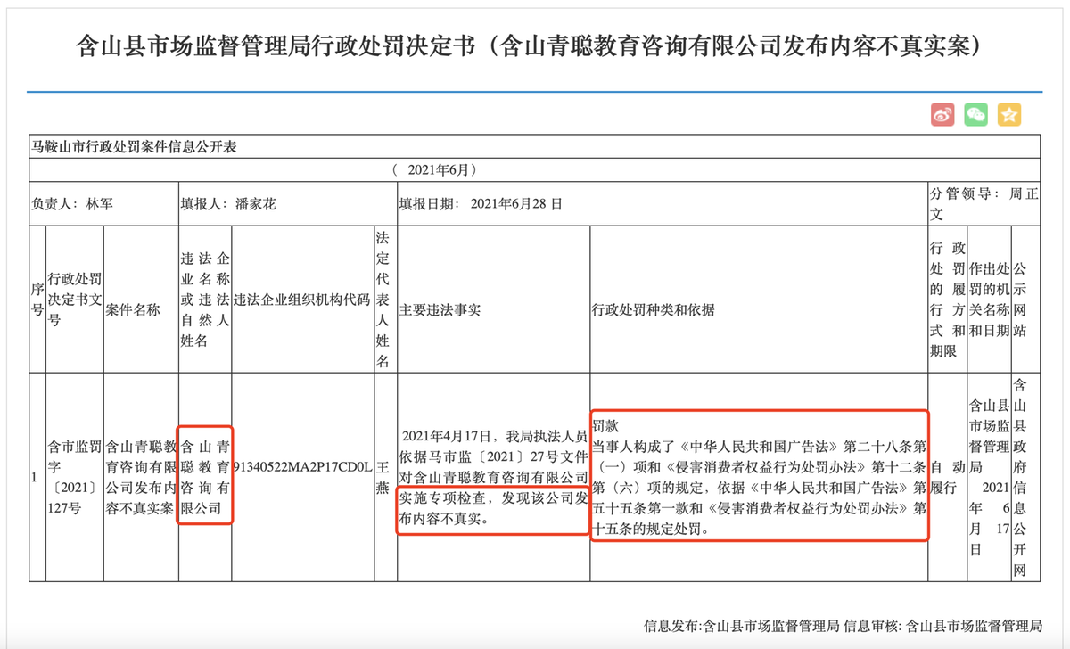The width and height of the screenshot is (1070, 649).
Task: Click the 信息发布:含山县市场监督管理局 footer text
Action: [x=742, y=626]
